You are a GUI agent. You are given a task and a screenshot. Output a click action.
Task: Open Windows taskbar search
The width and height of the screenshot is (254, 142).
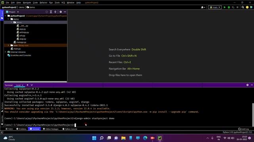pos(102,138)
